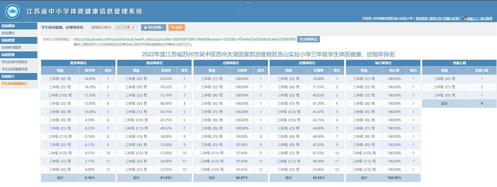Click the 优秀率排名 table header
Viewport: 497px width, 187px height.
click(x=79, y=63)
